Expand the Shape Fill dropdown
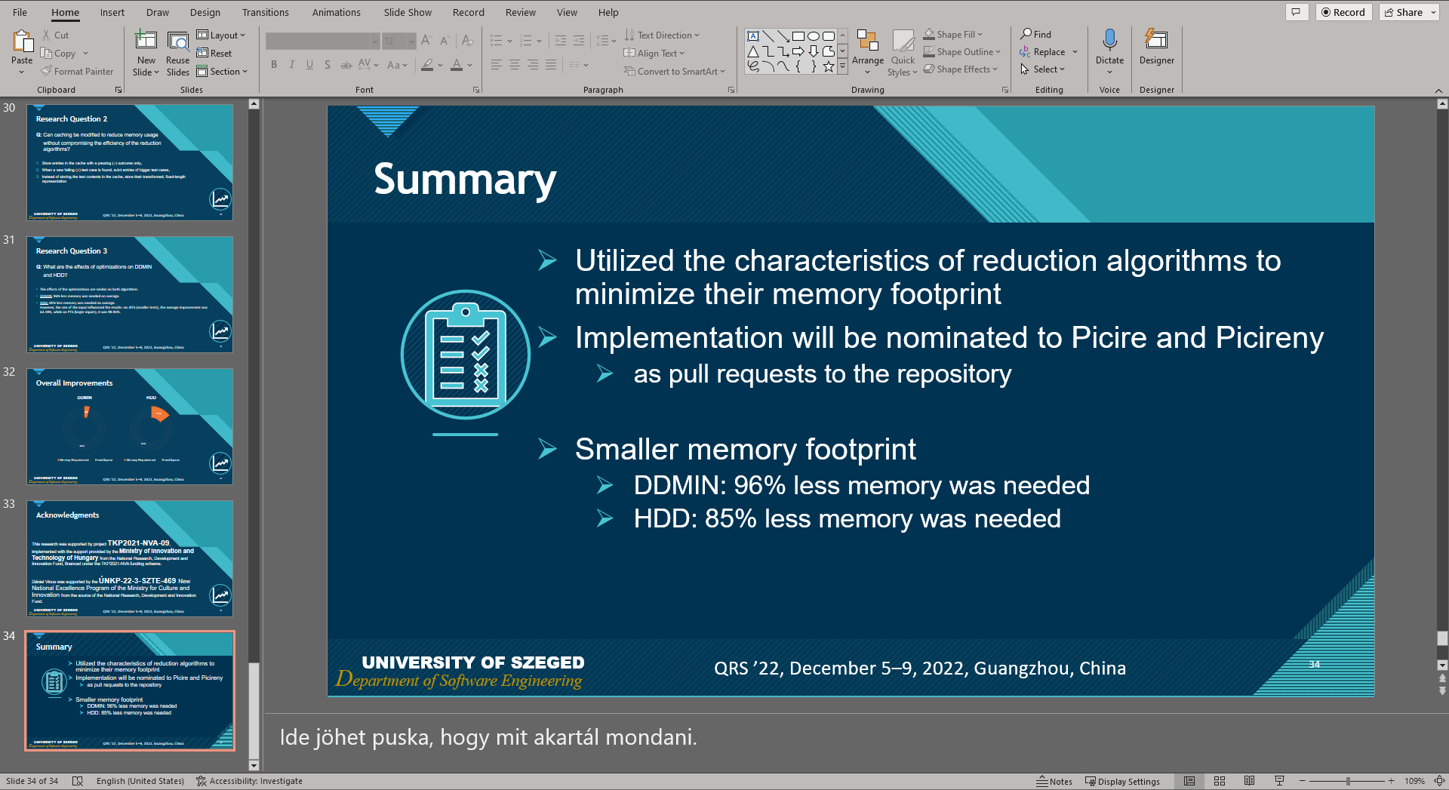This screenshot has width=1449, height=790. [980, 34]
